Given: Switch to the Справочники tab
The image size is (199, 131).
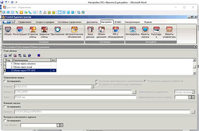Looking at the screenshot, I should [x=25, y=22].
